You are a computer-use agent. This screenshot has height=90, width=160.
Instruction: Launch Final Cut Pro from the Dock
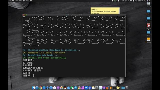[x=79, y=88]
